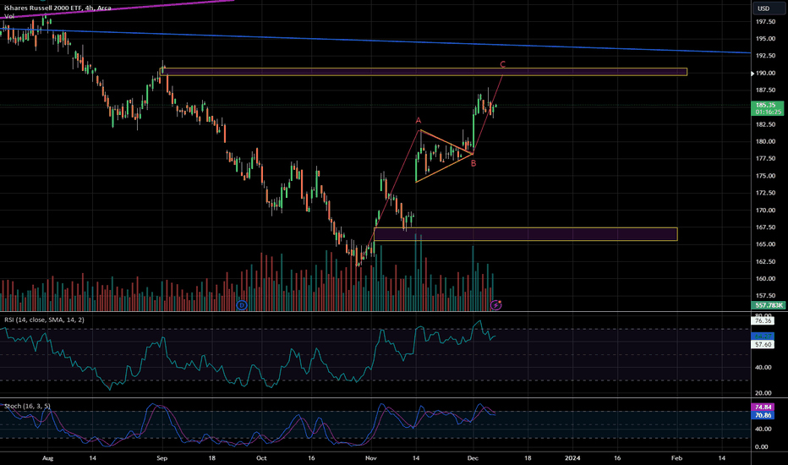Click the 197.50 price axis label
788x465 pixels.
click(765, 22)
